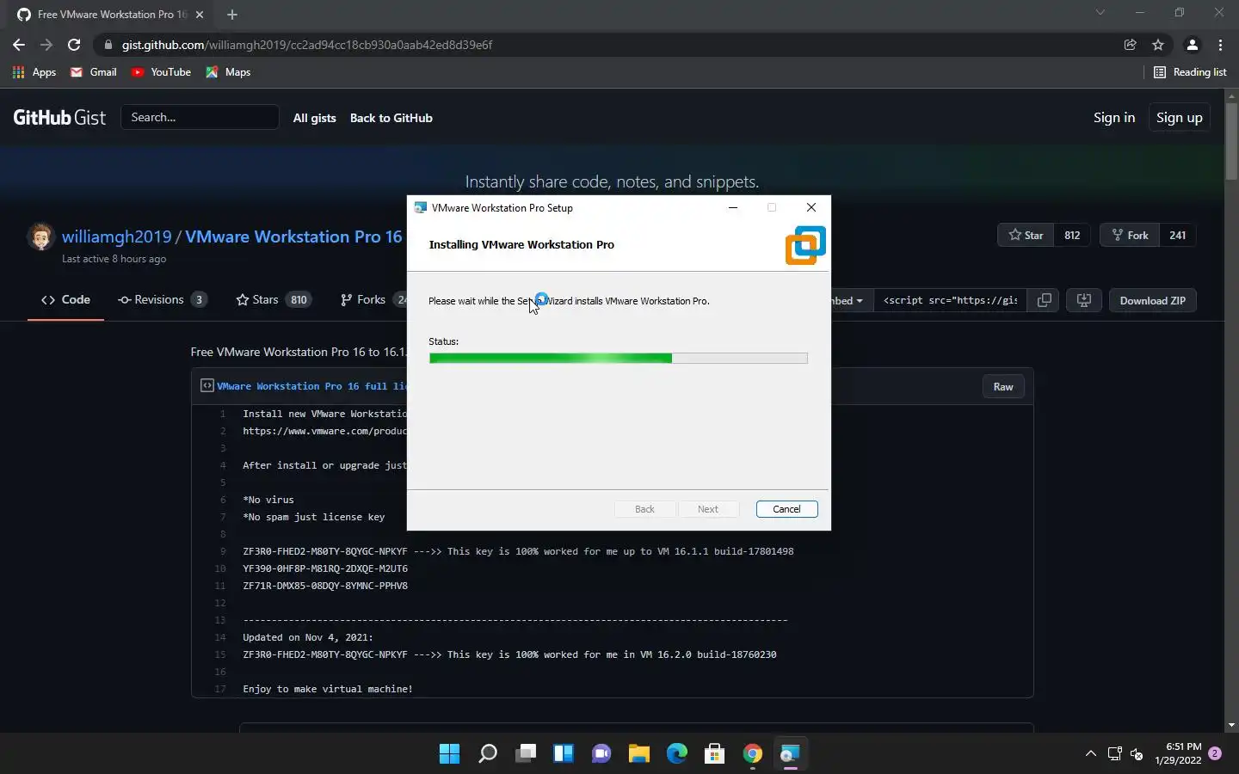Viewport: 1239px width, 774px height.
Task: Click Download ZIP
Action: (x=1152, y=301)
